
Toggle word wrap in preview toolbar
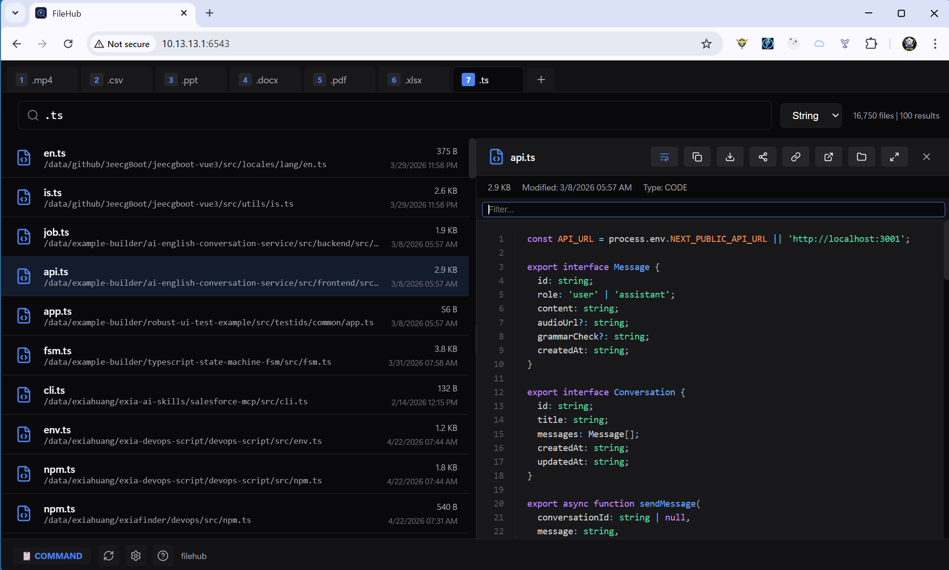point(664,157)
